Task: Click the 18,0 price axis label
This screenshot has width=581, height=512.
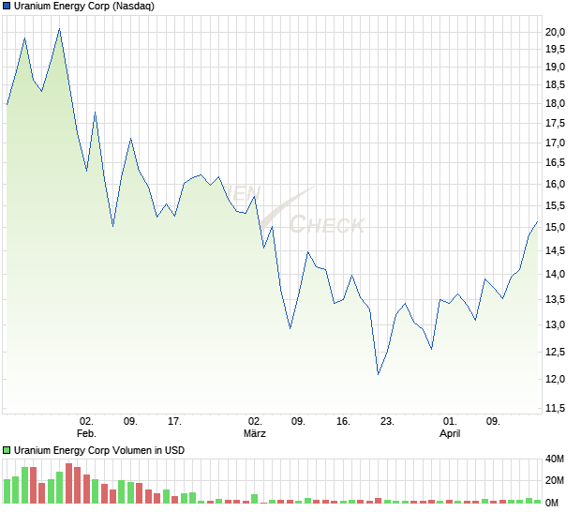Action: (555, 103)
